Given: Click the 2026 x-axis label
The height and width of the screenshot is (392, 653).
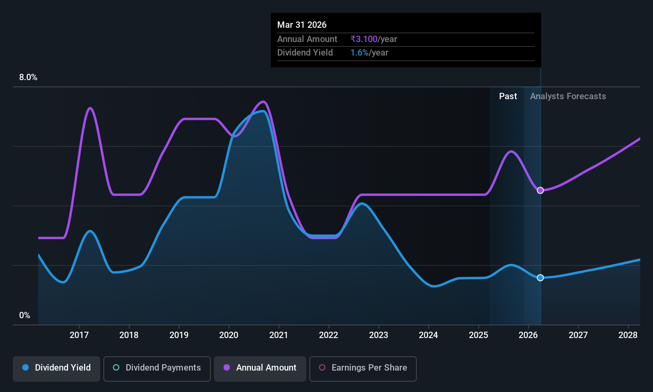Looking at the screenshot, I should 528,335.
